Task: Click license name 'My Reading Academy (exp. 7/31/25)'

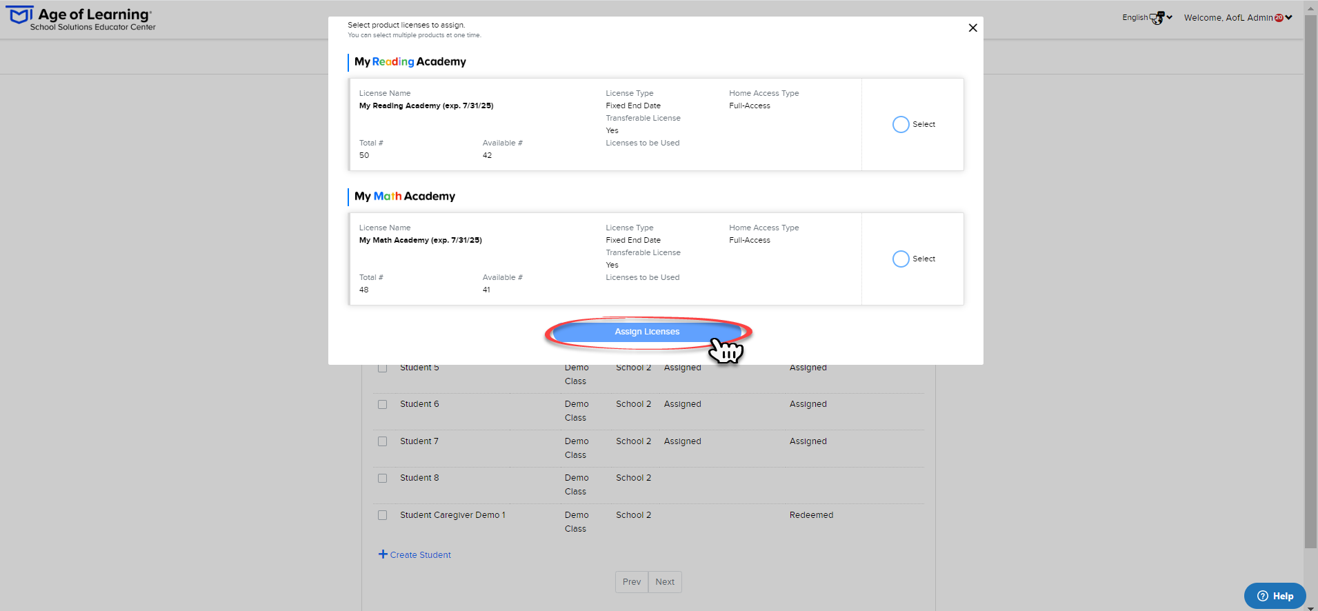Action: pos(426,106)
